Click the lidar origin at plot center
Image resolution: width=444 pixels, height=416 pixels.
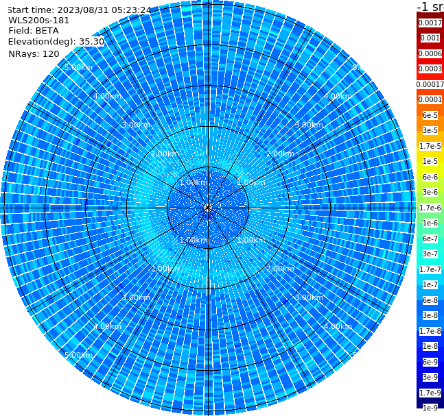208,208
